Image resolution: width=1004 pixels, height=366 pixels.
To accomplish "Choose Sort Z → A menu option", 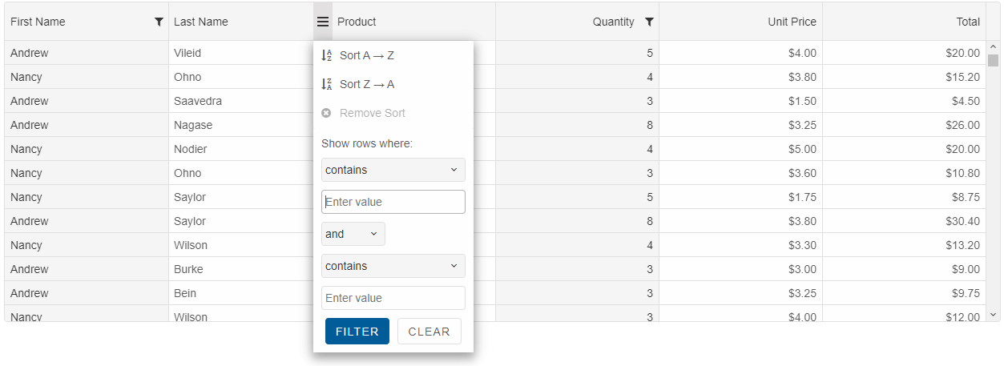I will coord(367,84).
